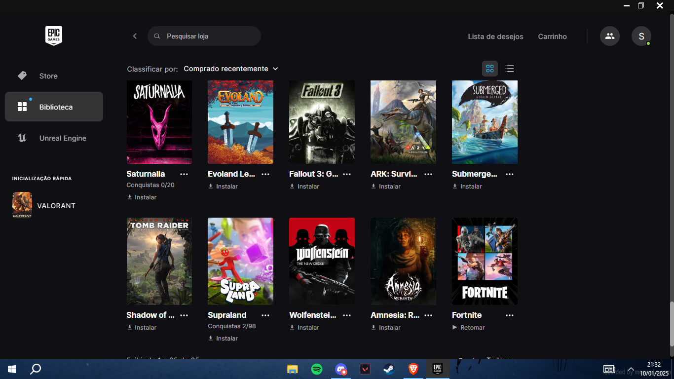Viewport: 674px width, 379px height.
Task: Open the Wolfenstein cover thumbnail
Action: click(322, 261)
